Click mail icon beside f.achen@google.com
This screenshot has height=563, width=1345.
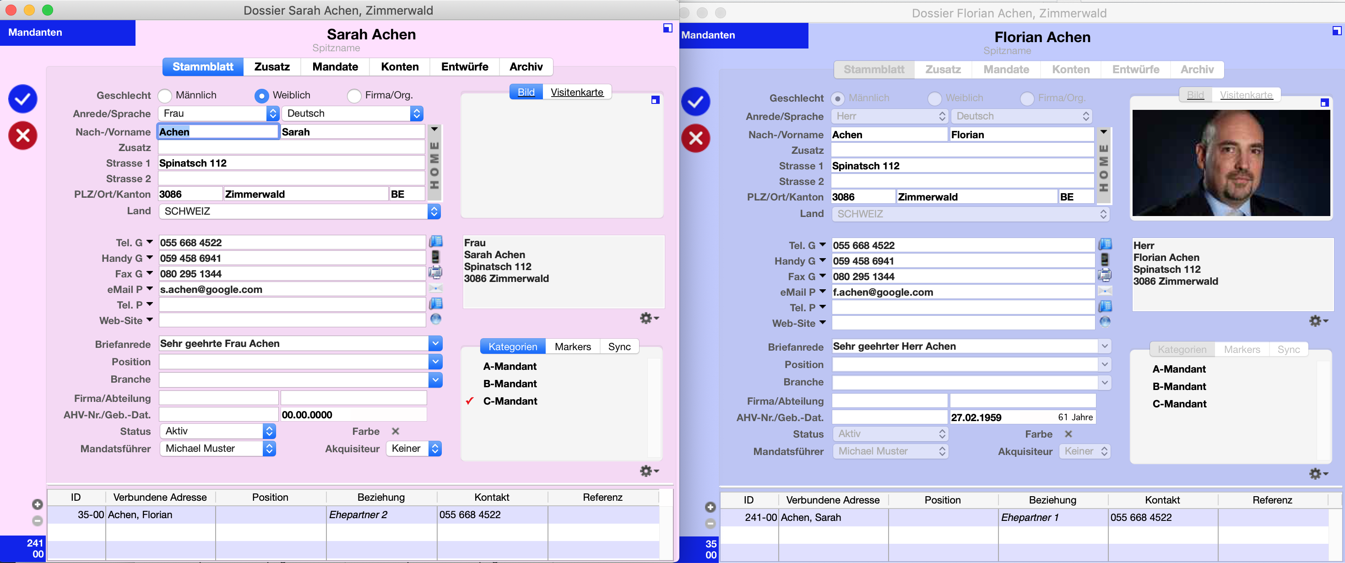tap(1105, 291)
